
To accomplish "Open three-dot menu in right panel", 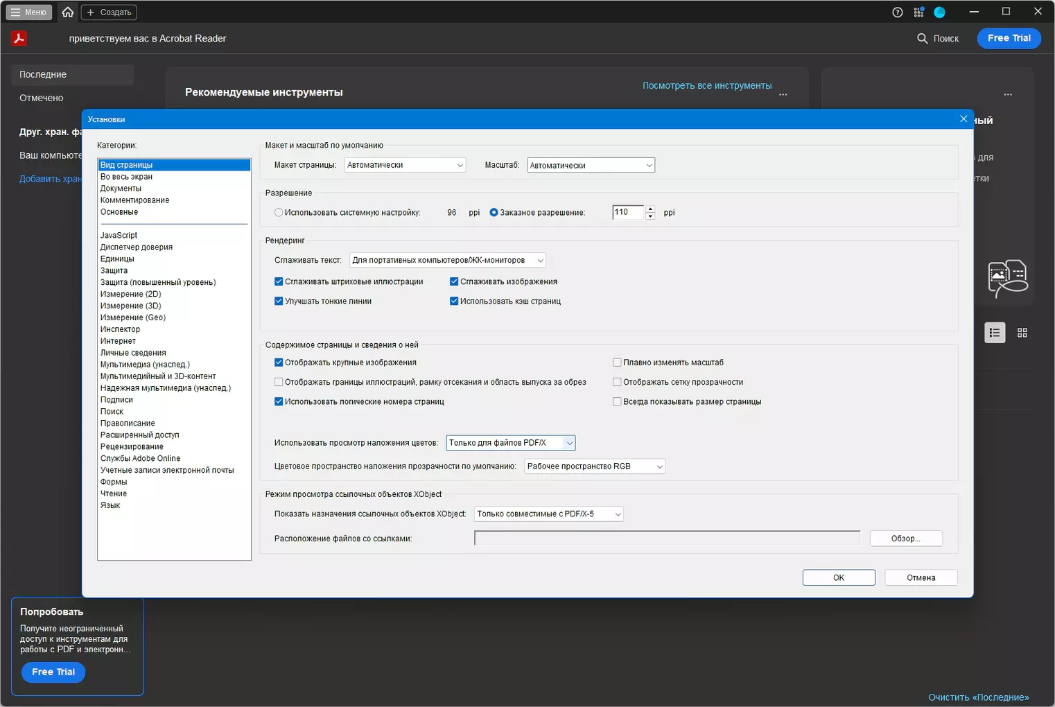I will coord(1008,94).
